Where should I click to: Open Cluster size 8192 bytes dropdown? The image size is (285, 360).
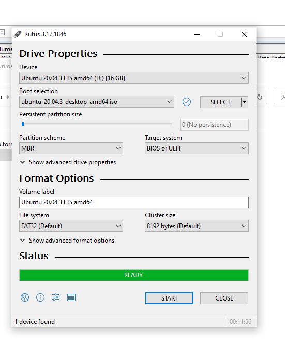coord(197,226)
